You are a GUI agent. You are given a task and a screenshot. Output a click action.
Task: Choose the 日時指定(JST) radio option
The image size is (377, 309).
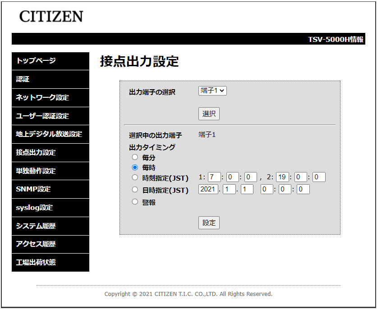coord(135,190)
